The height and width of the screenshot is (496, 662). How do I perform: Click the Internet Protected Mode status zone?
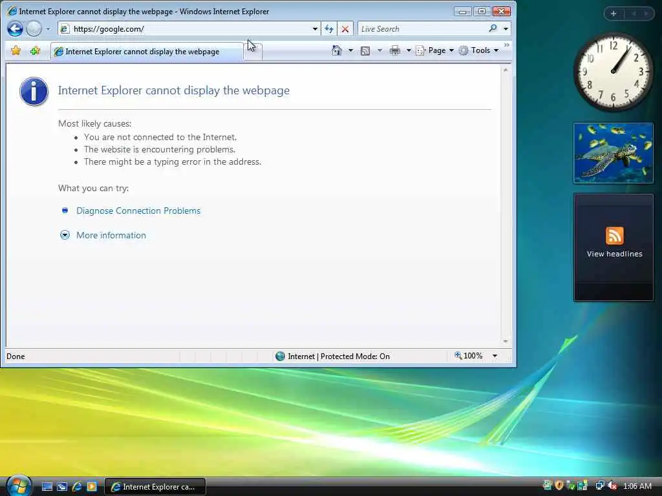tap(332, 356)
